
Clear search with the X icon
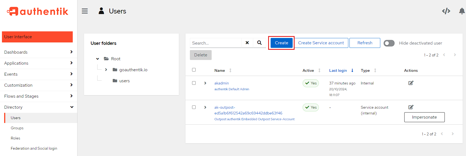click(x=247, y=43)
